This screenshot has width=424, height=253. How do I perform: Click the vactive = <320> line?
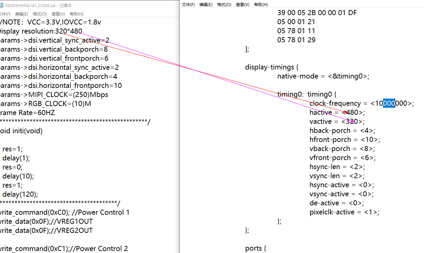pyautogui.click(x=337, y=121)
